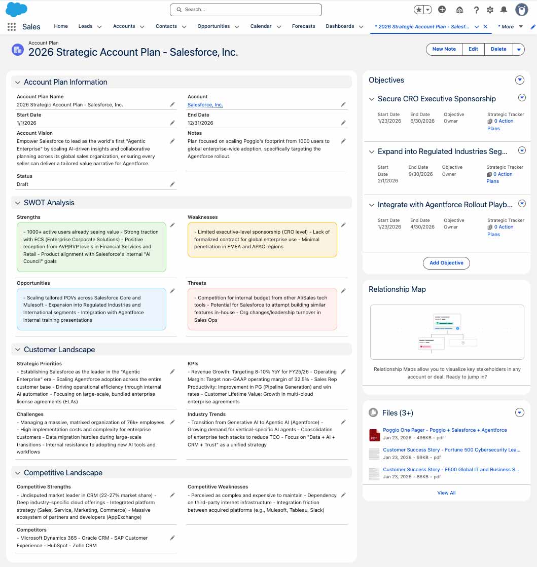The image size is (537, 567).
Task: Go to the Accounts tab
Action: 124,26
